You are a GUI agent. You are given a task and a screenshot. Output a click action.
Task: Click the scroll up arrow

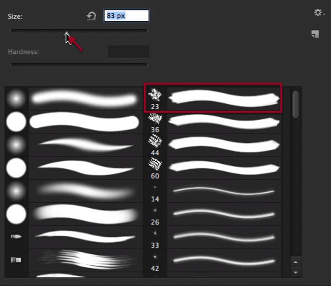(296, 262)
